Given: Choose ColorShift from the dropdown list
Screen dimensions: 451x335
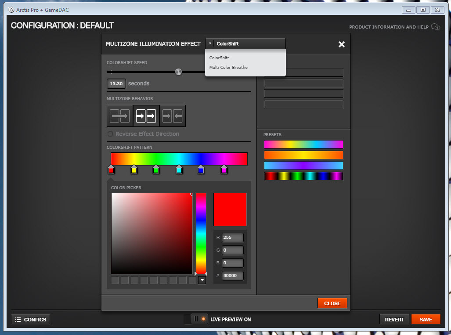Looking at the screenshot, I should click(219, 58).
